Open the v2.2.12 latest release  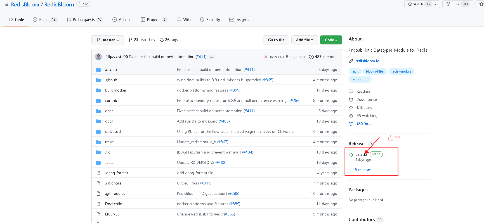point(361,154)
